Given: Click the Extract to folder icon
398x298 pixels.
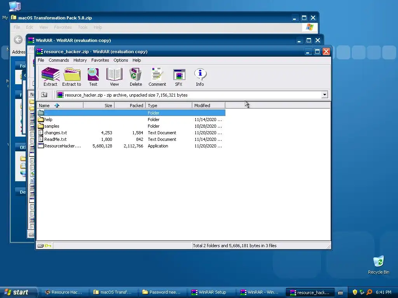Looking at the screenshot, I should [72, 77].
